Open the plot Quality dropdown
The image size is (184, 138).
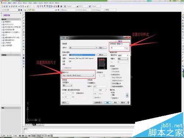click(123, 59)
